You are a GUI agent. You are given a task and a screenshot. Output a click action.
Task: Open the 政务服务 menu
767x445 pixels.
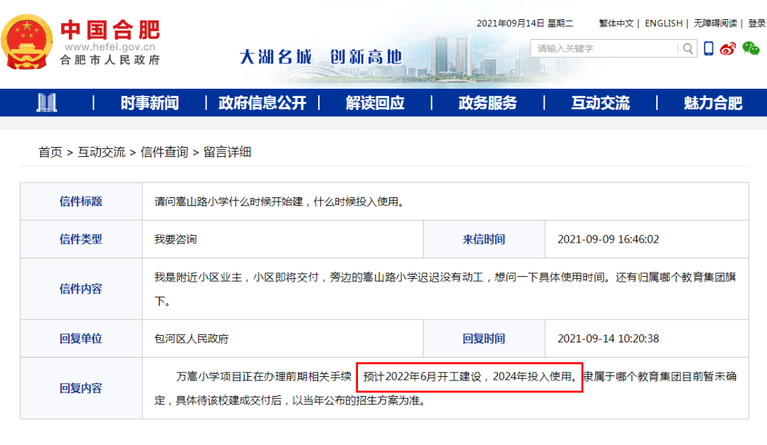[488, 103]
